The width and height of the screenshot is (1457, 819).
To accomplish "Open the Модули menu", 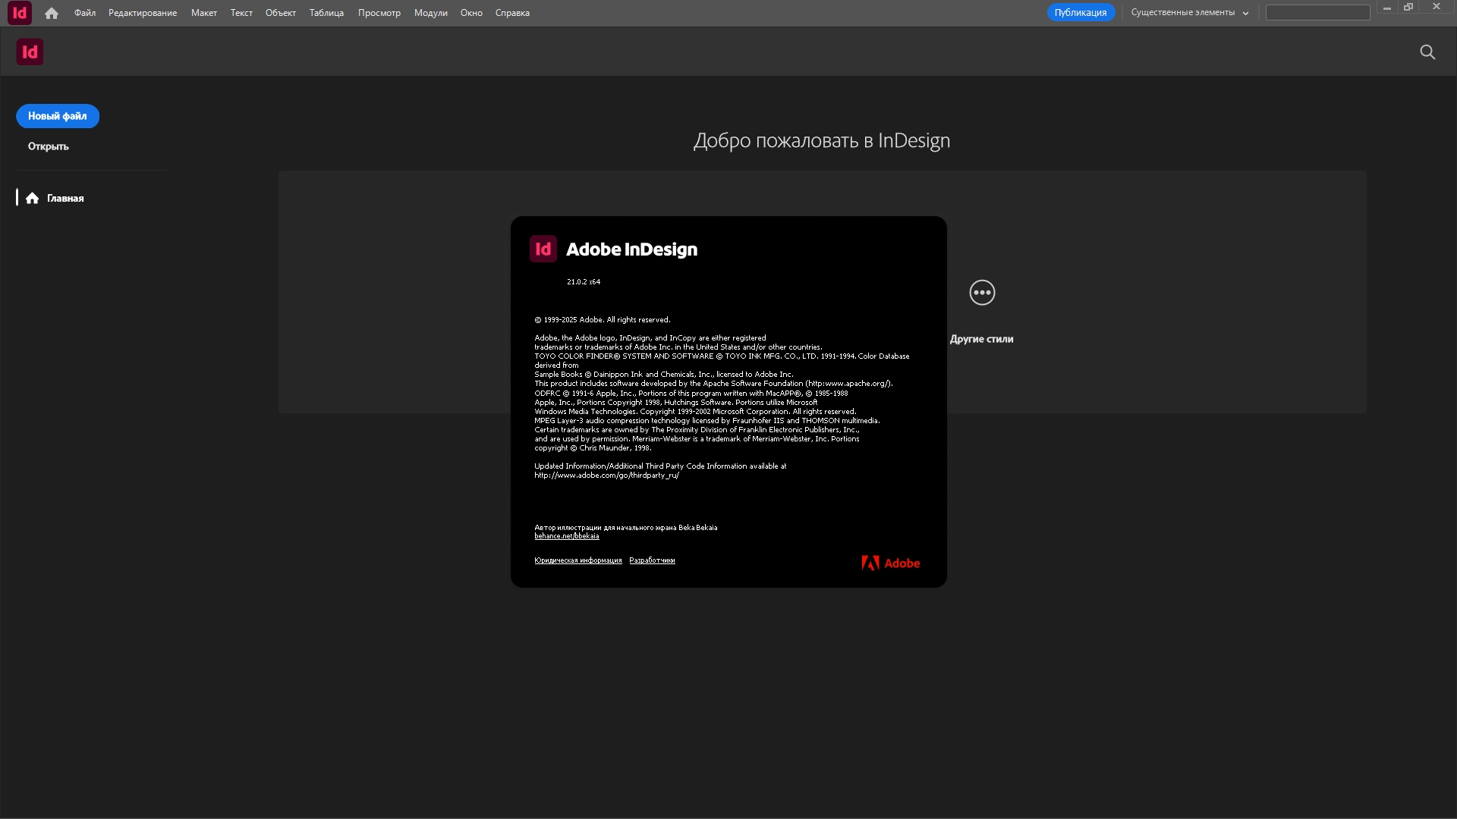I will (430, 13).
